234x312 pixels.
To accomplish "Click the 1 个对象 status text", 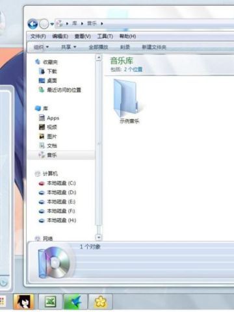I will tap(90, 247).
